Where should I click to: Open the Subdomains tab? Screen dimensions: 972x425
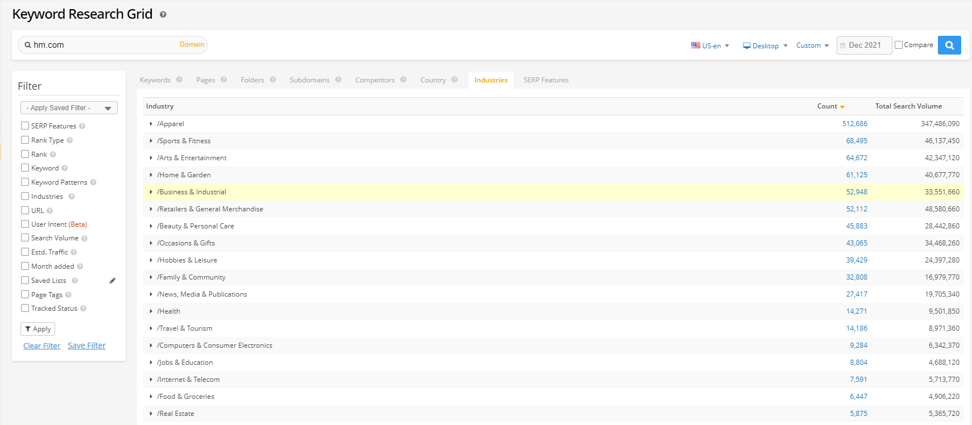click(x=309, y=80)
